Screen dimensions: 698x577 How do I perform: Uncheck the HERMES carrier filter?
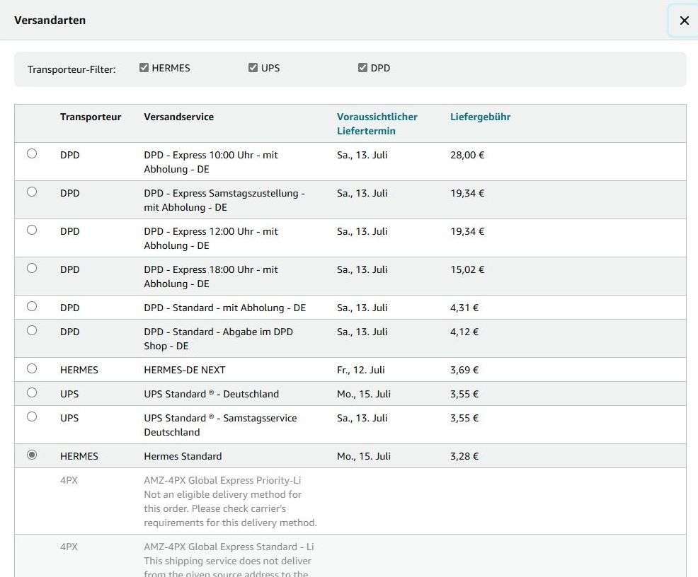(144, 68)
